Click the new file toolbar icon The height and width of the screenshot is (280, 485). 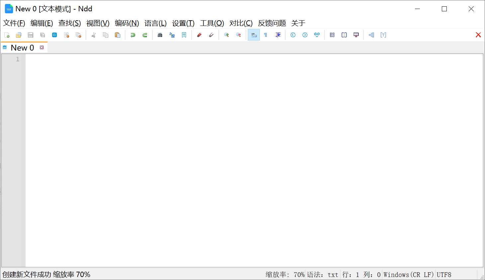pyautogui.click(x=7, y=35)
